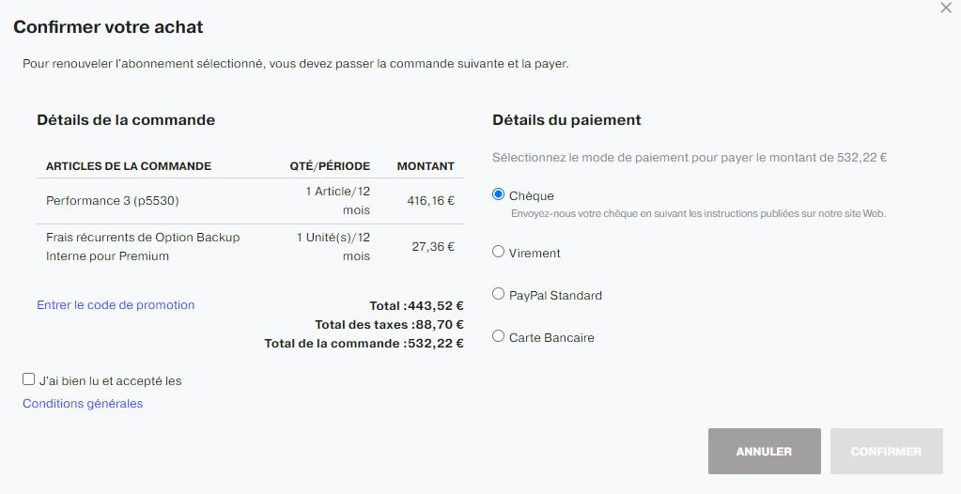Select the Chèque payment radio button

(x=498, y=194)
